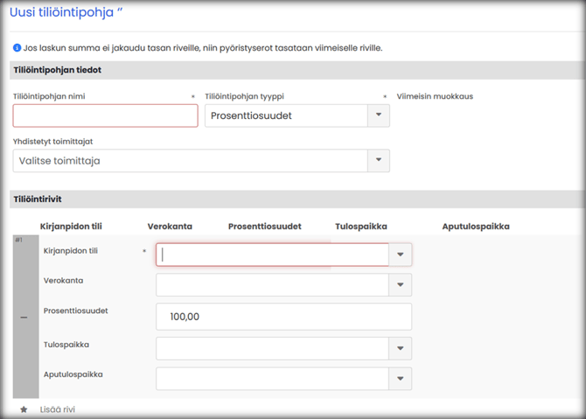Click the Valitse toimittaja placeholder text
Viewport: 586px width, 419px height.
[x=68, y=161]
